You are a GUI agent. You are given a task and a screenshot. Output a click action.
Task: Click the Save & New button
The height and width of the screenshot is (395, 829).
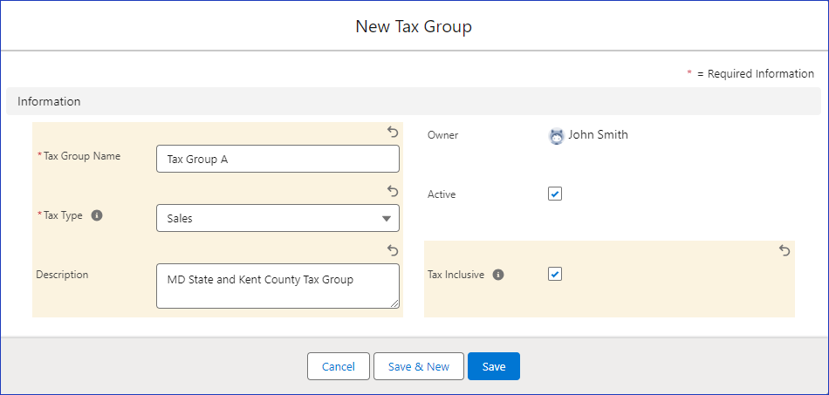click(x=419, y=366)
